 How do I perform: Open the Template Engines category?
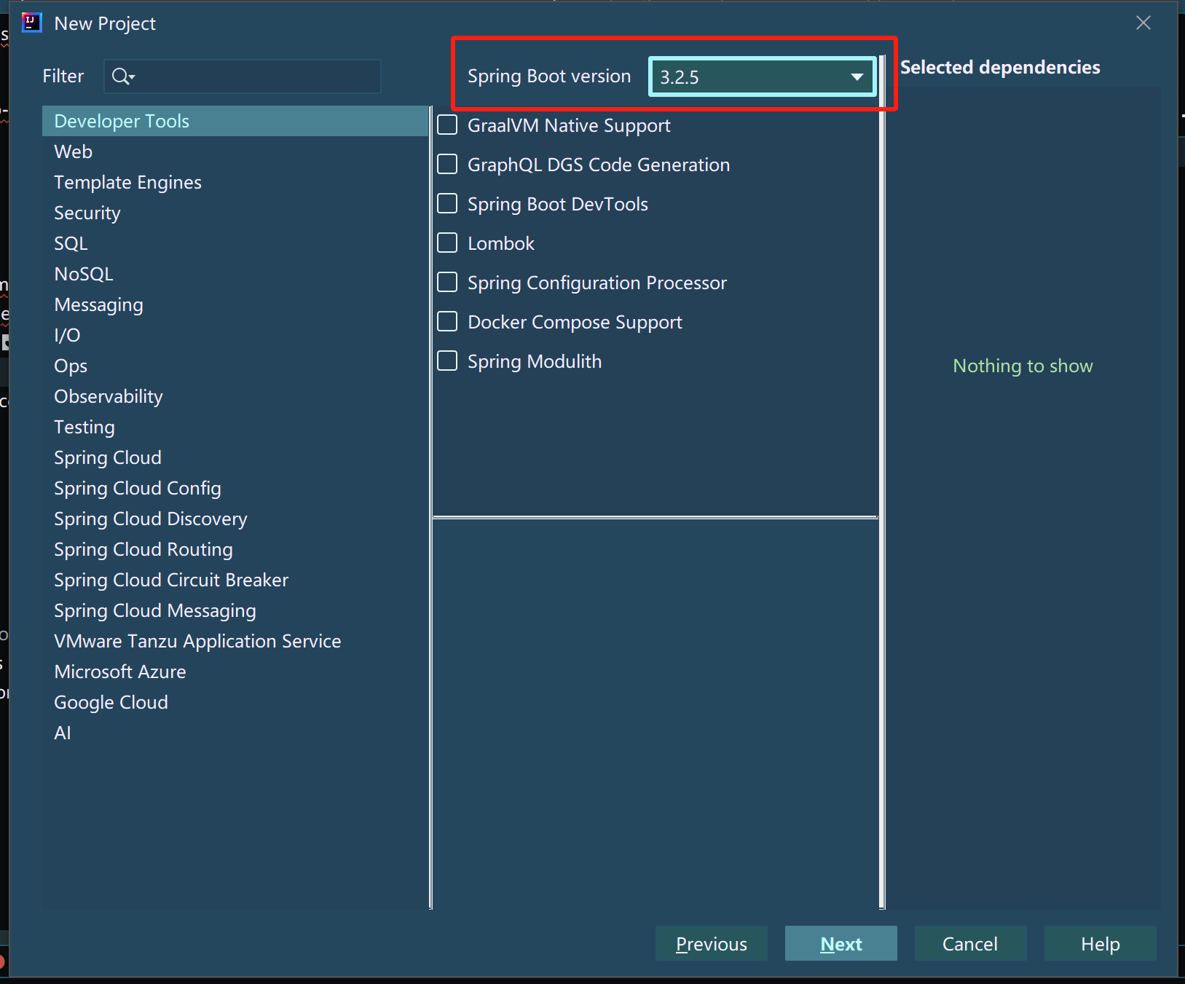(235, 182)
